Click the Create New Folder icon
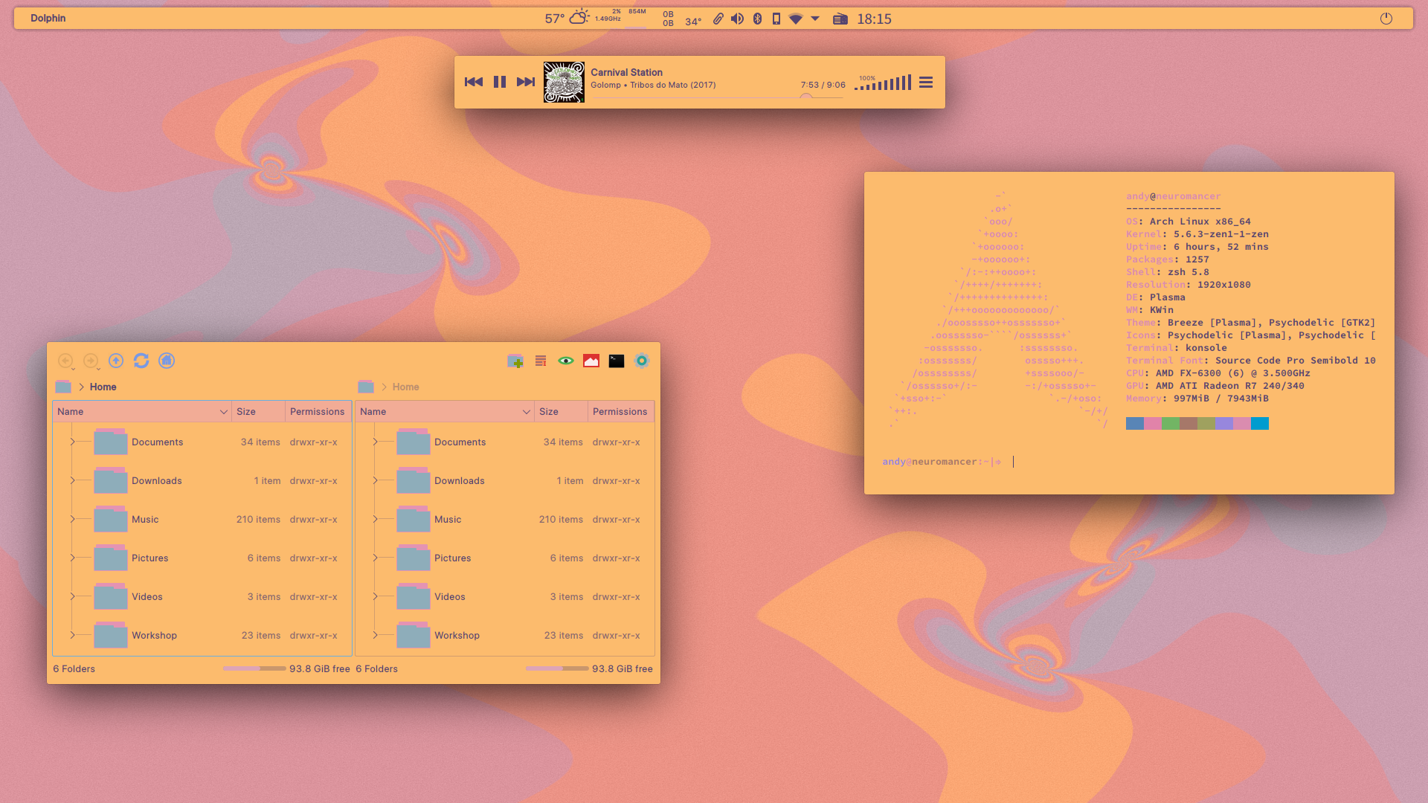This screenshot has height=803, width=1428. tap(515, 361)
